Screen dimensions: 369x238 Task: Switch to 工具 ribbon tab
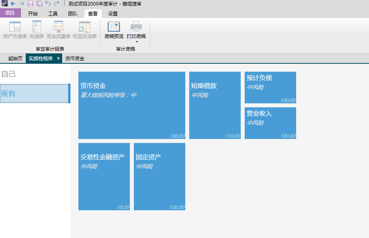pos(53,13)
